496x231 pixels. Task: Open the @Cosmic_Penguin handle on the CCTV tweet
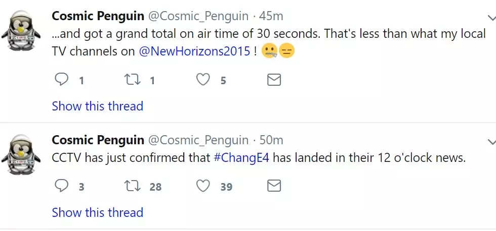click(x=197, y=140)
